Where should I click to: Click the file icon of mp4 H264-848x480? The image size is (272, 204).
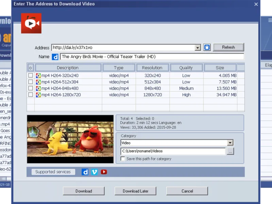[38, 88]
